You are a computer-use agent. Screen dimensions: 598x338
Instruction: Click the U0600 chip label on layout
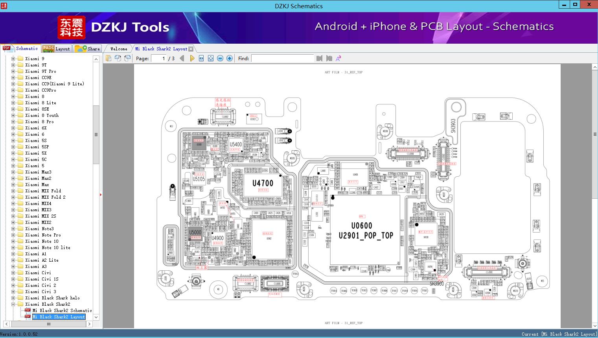[x=362, y=226]
